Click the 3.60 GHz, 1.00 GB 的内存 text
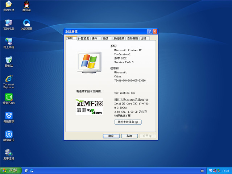This screenshot has height=174, width=232. tap(130, 112)
